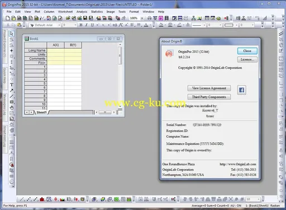Click the New Function plot icon
The image size is (286, 210).
42,18
